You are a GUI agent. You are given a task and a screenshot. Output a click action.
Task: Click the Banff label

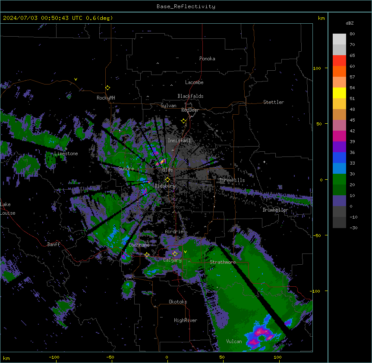point(54,244)
